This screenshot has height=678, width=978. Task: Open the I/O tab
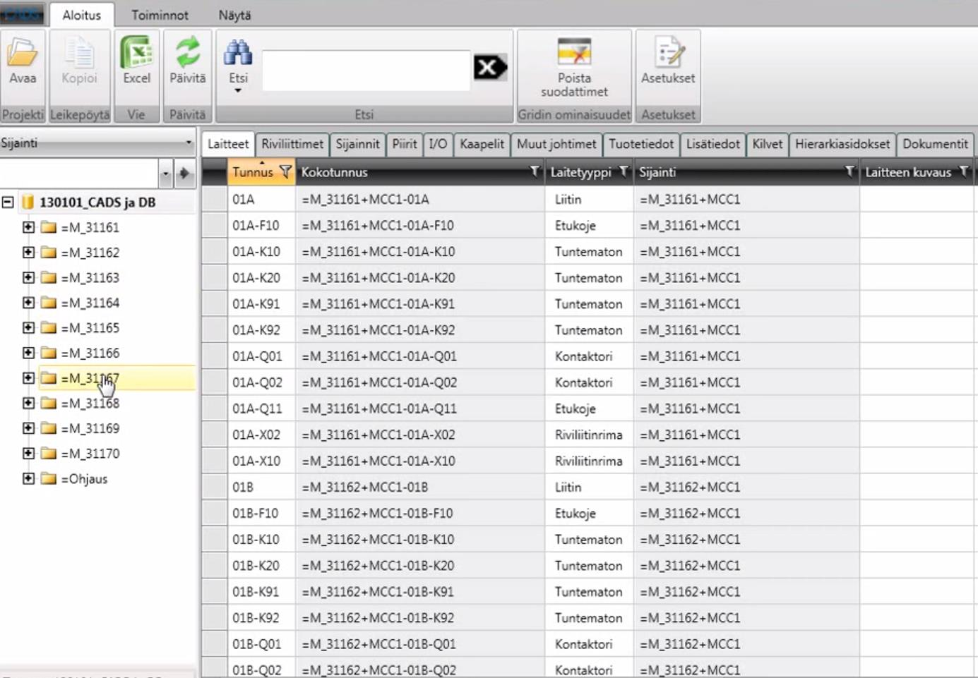(438, 144)
